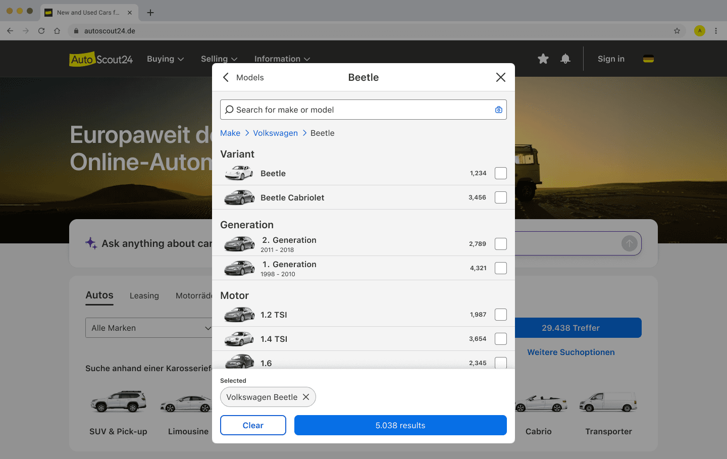Click the Make breadcrumb link

pyautogui.click(x=230, y=133)
